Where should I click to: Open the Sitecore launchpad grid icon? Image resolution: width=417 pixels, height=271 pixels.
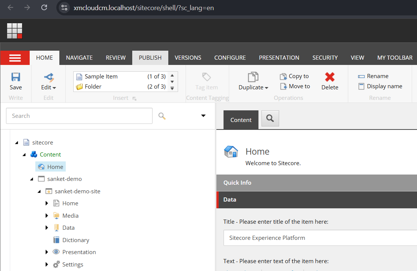point(14,30)
